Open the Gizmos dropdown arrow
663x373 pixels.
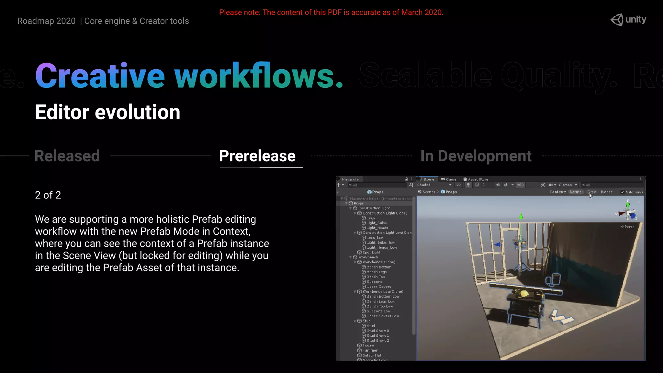click(x=576, y=185)
